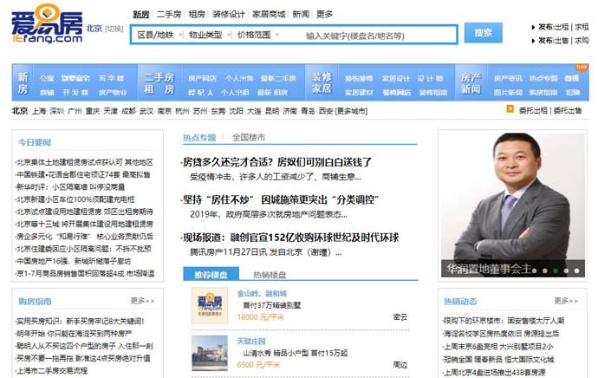Open 上周北京4盘进场推出438套房源
The image size is (598, 378).
click(x=493, y=372)
